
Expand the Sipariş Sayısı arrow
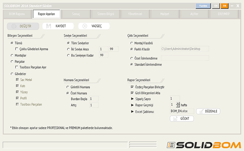click(132, 99)
